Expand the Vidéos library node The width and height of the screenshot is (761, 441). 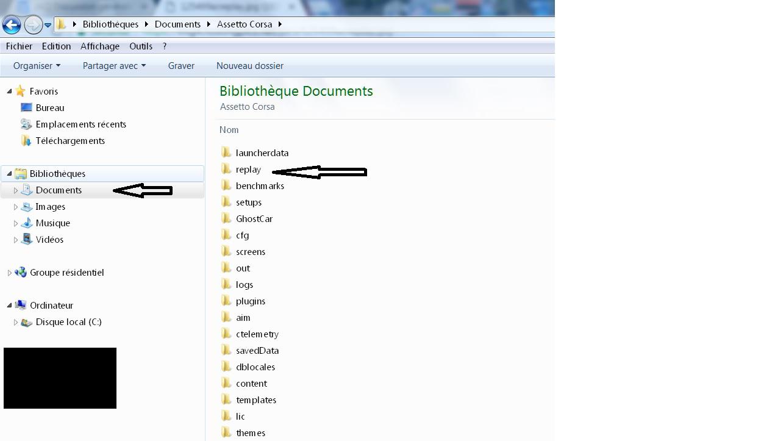(16, 240)
